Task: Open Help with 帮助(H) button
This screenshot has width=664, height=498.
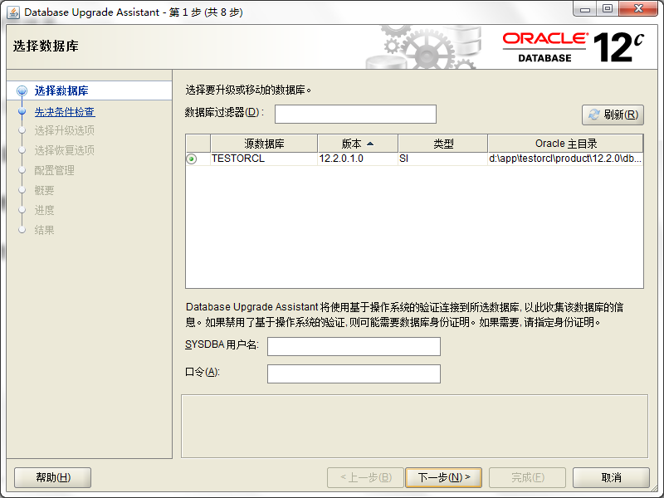Action: tap(52, 478)
